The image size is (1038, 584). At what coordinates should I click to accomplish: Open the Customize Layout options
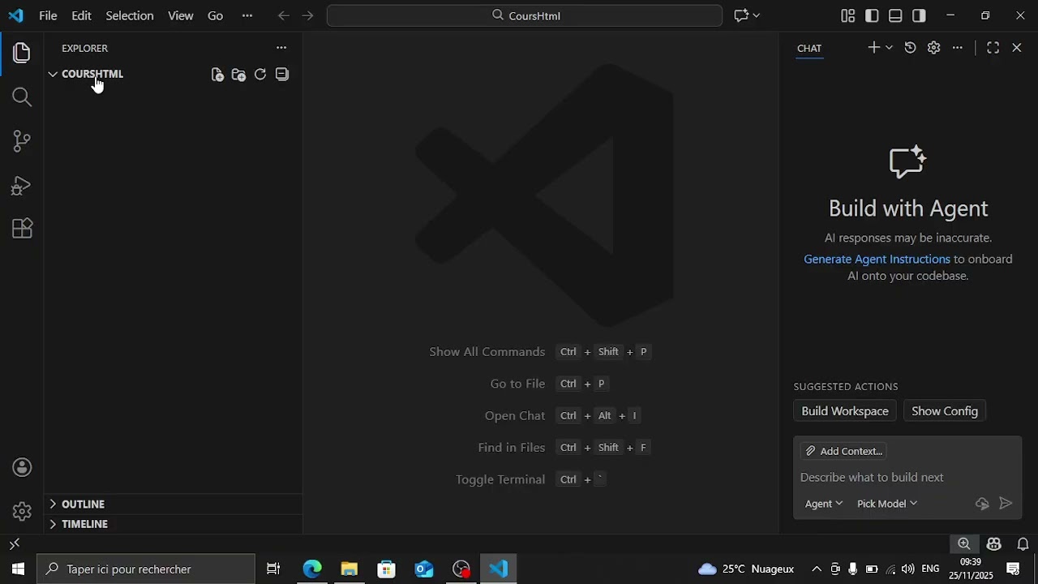point(848,15)
